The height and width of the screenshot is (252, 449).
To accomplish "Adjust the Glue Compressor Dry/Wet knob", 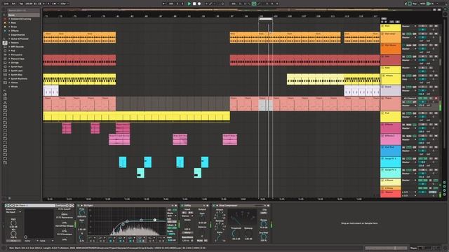I will [x=264, y=237].
